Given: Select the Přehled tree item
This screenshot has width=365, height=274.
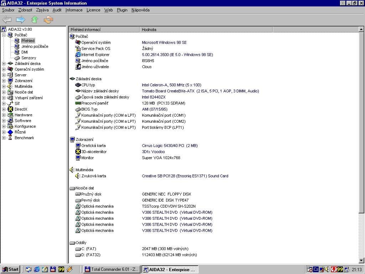Looking at the screenshot, I should click(x=28, y=41).
